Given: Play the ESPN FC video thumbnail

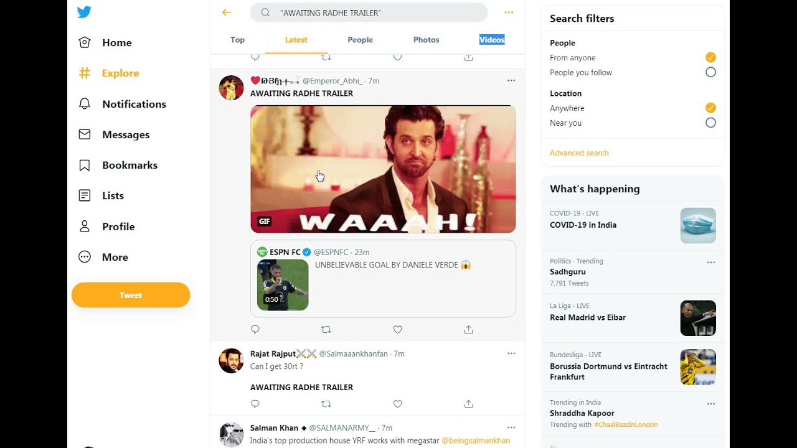Looking at the screenshot, I should [283, 285].
